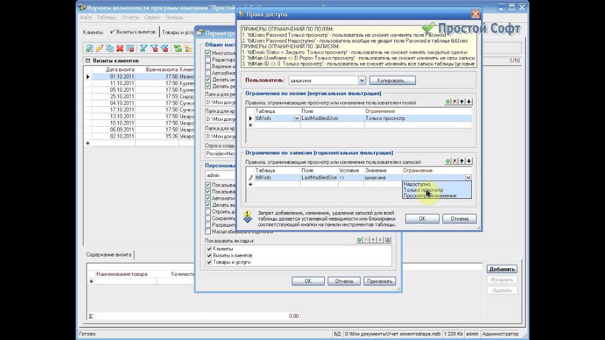Click the Копировать... button
The image size is (605, 340).
tap(392, 81)
